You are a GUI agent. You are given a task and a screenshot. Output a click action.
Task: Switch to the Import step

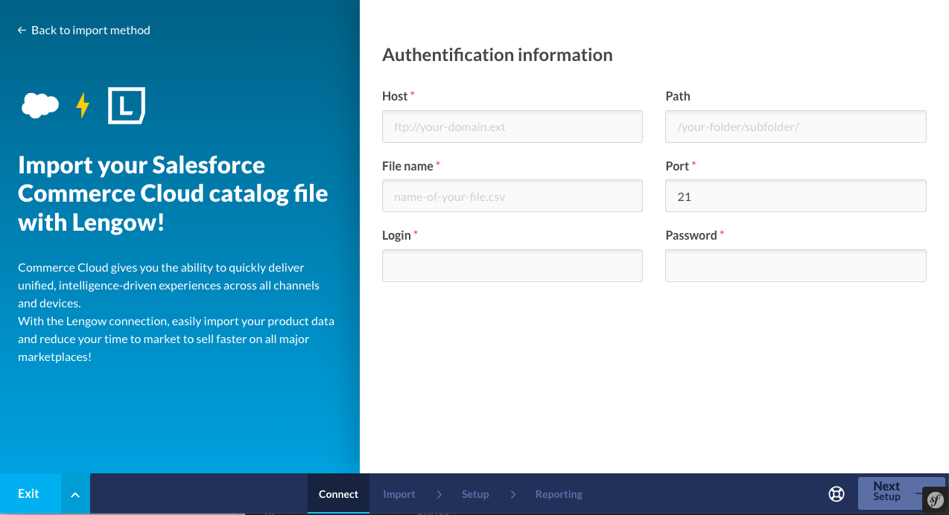[x=399, y=494]
